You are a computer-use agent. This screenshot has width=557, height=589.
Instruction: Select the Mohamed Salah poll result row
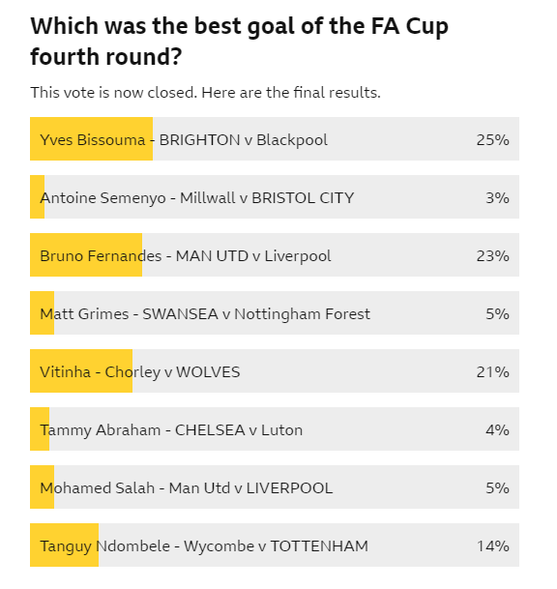click(x=275, y=486)
